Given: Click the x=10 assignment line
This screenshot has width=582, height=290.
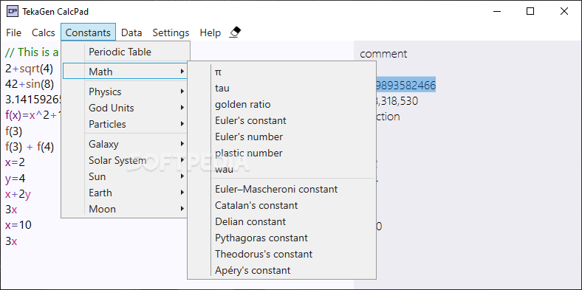Looking at the screenshot, I should click(x=18, y=225).
